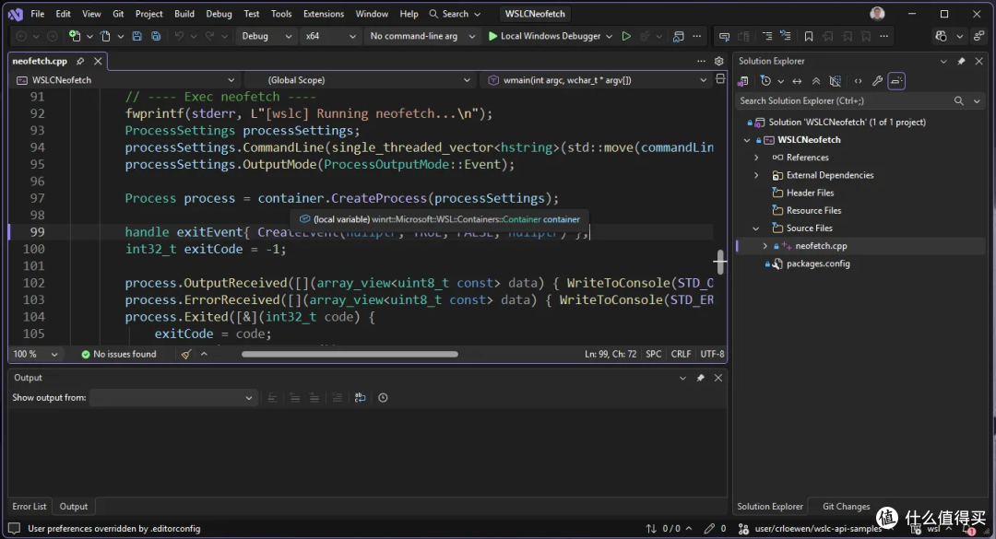
Task: Switch to Error List tab
Action: click(30, 507)
